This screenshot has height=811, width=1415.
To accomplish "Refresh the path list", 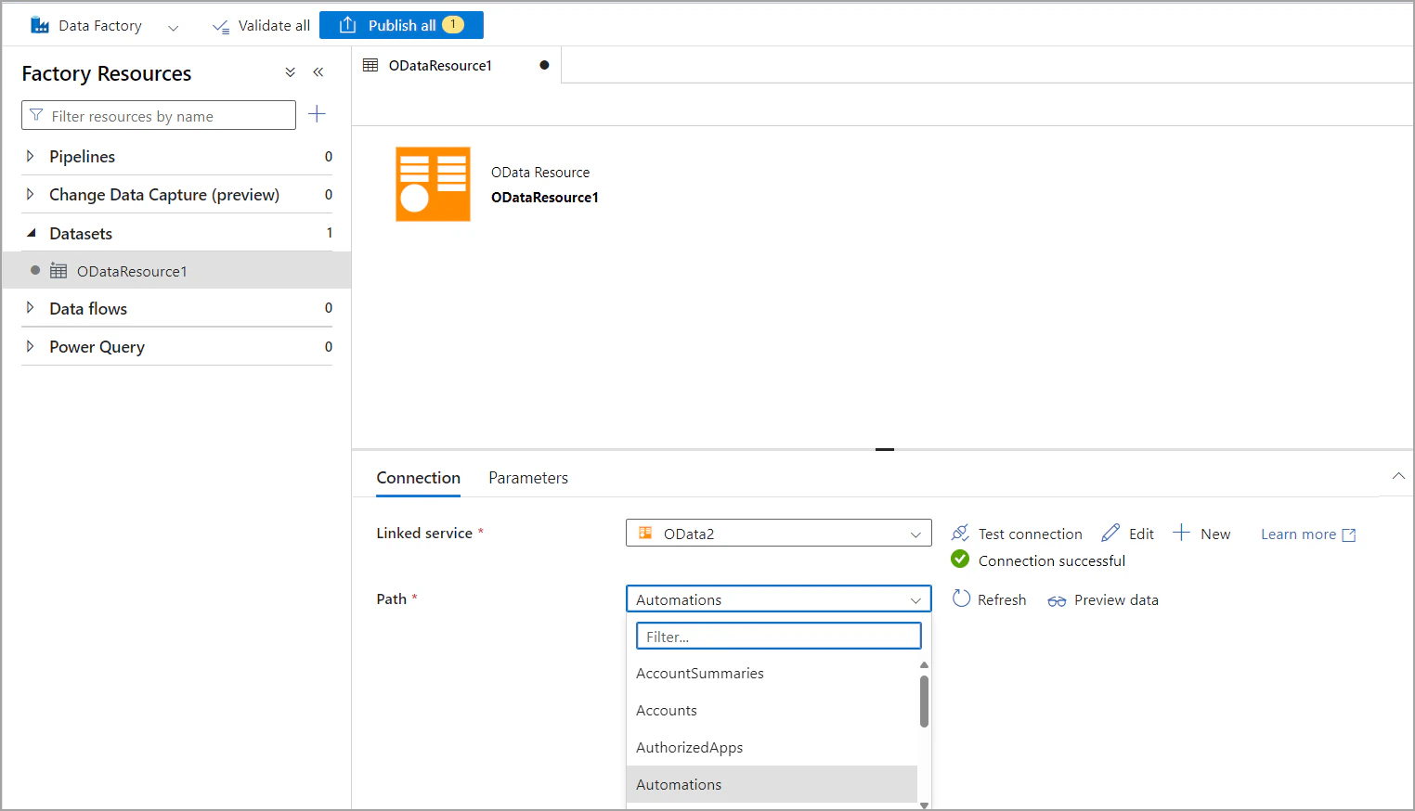I will click(x=989, y=599).
